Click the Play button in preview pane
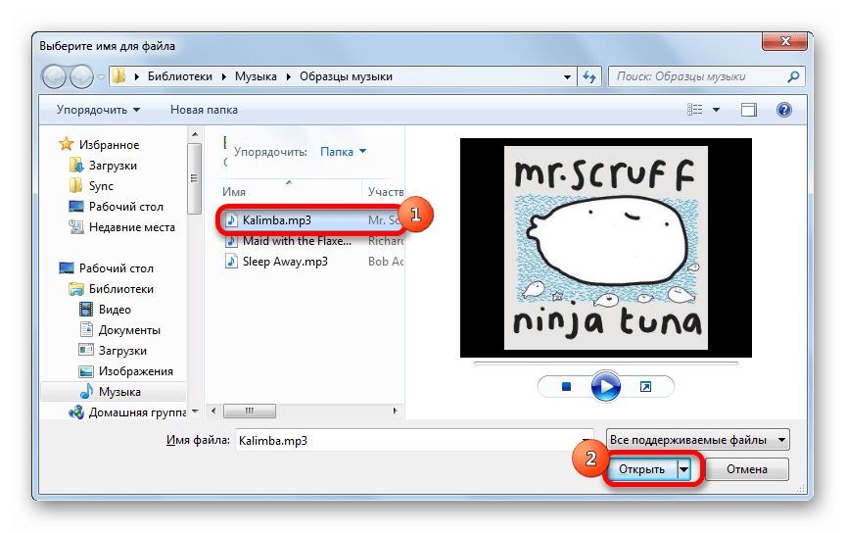Image resolution: width=846 pixels, height=533 pixels. pyautogui.click(x=606, y=387)
